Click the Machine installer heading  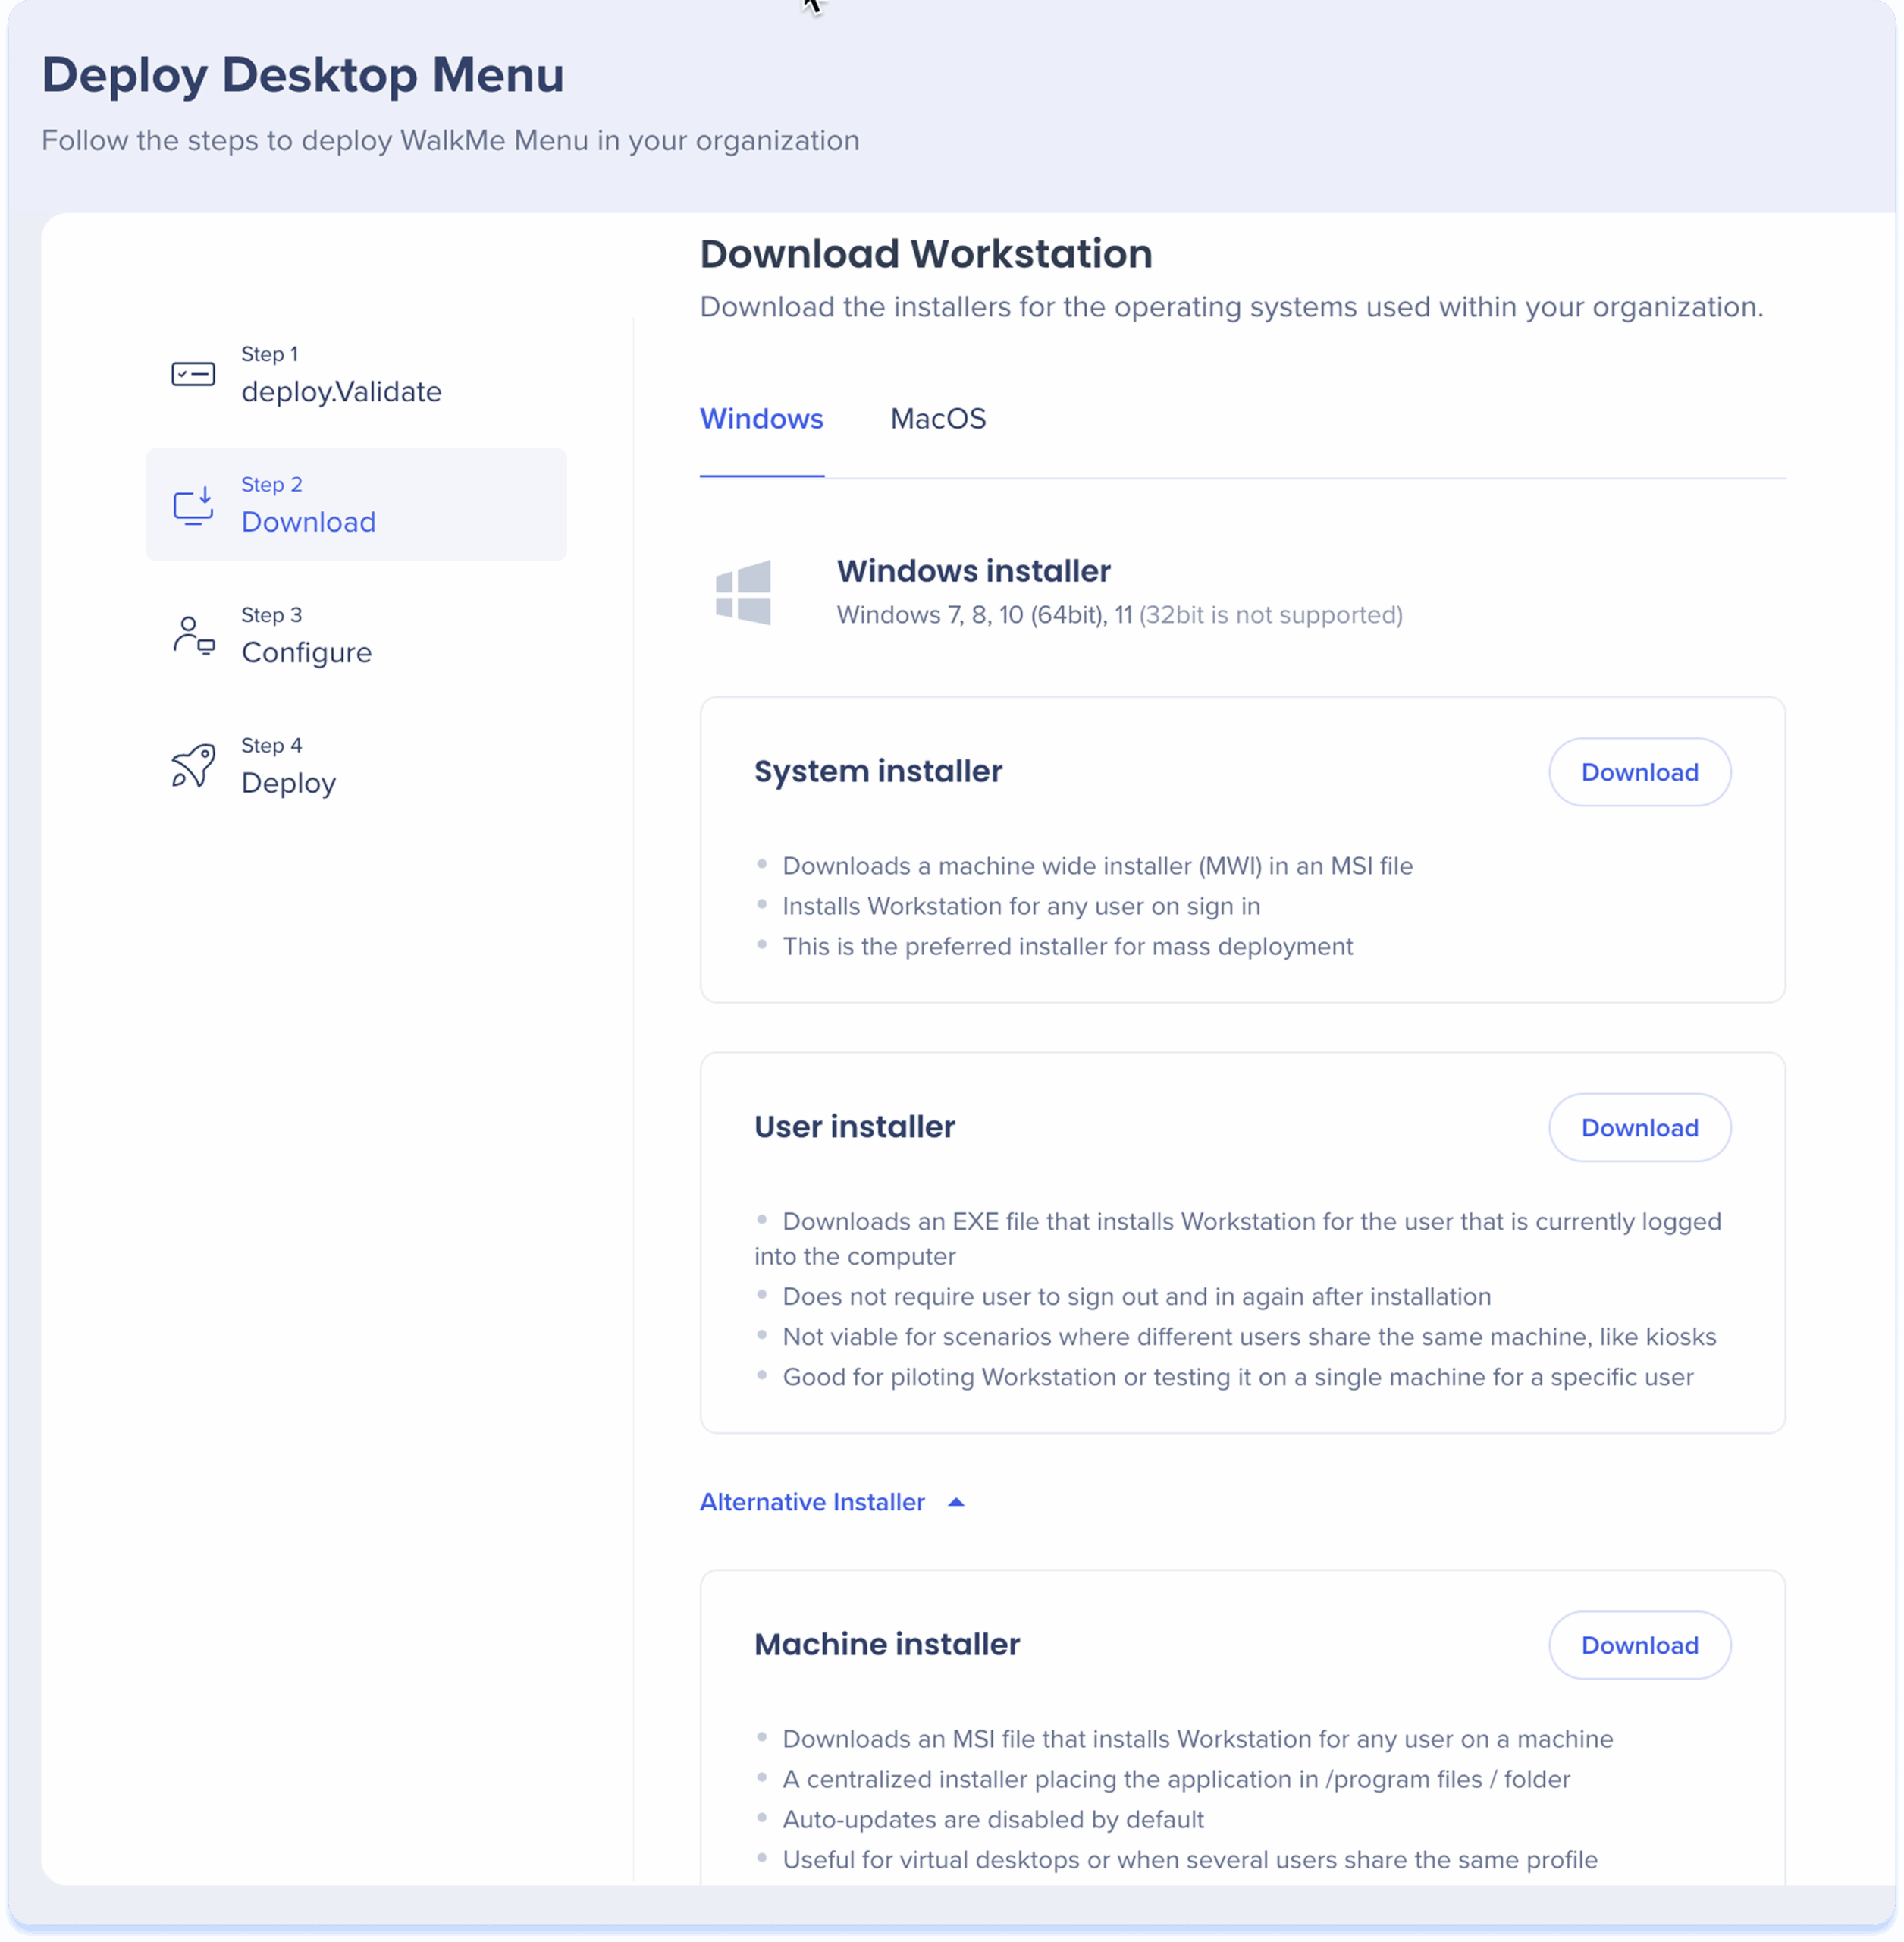pos(887,1644)
